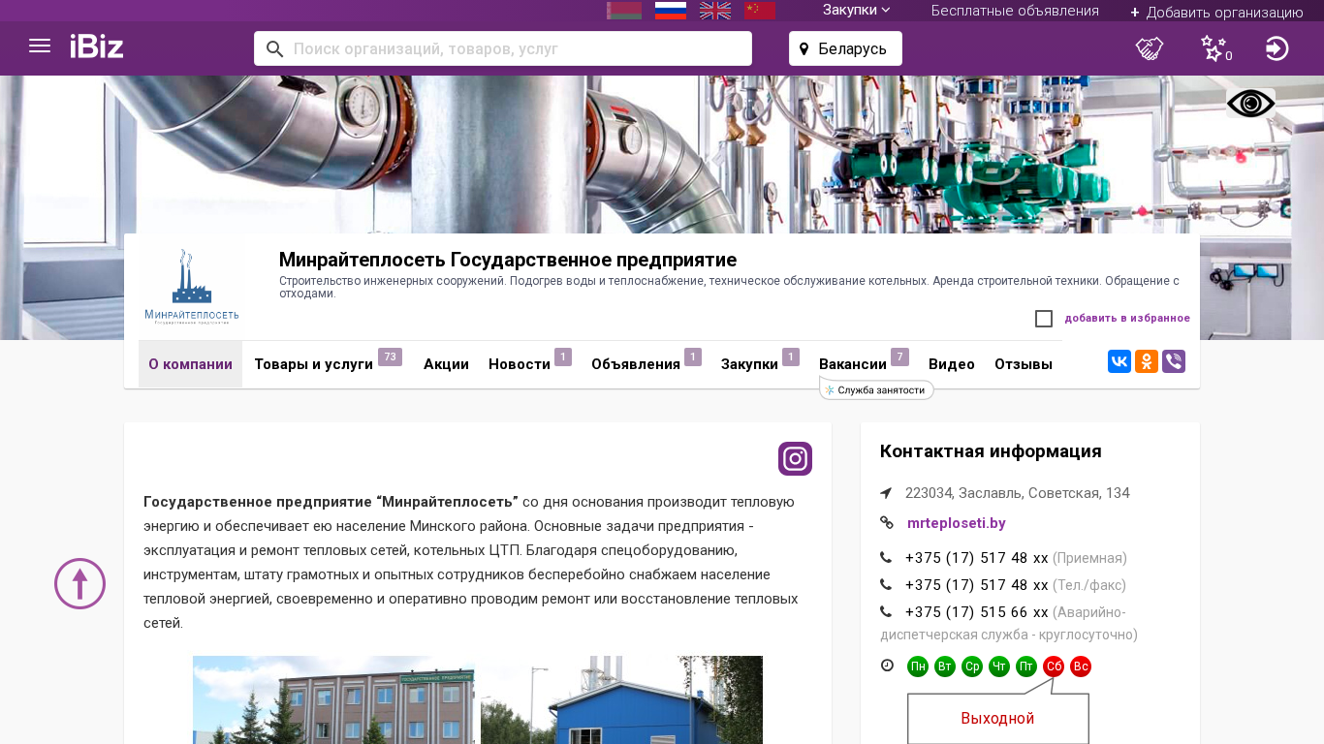Screen dimensions: 1324x744
Task: Go to the iBiz logo homepage
Action: [x=97, y=46]
